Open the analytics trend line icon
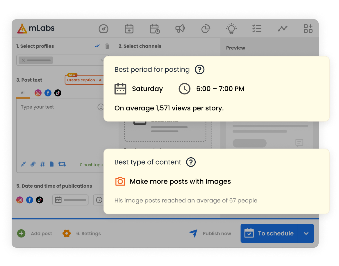 pos(282,29)
